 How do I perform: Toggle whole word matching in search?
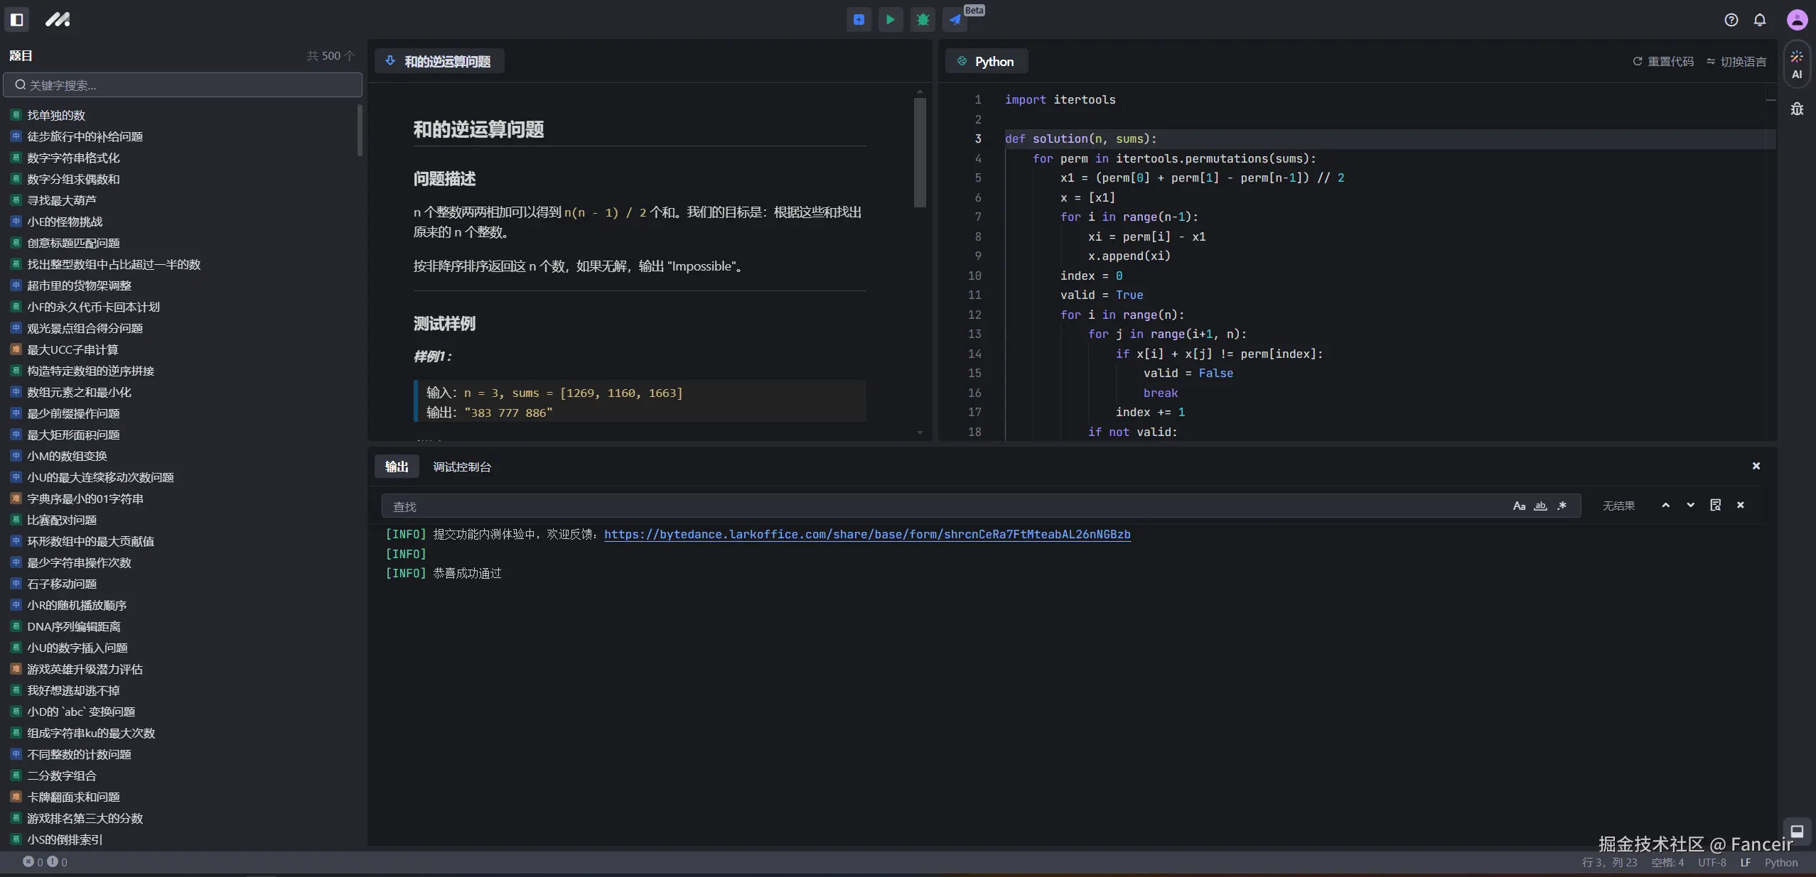[1540, 506]
